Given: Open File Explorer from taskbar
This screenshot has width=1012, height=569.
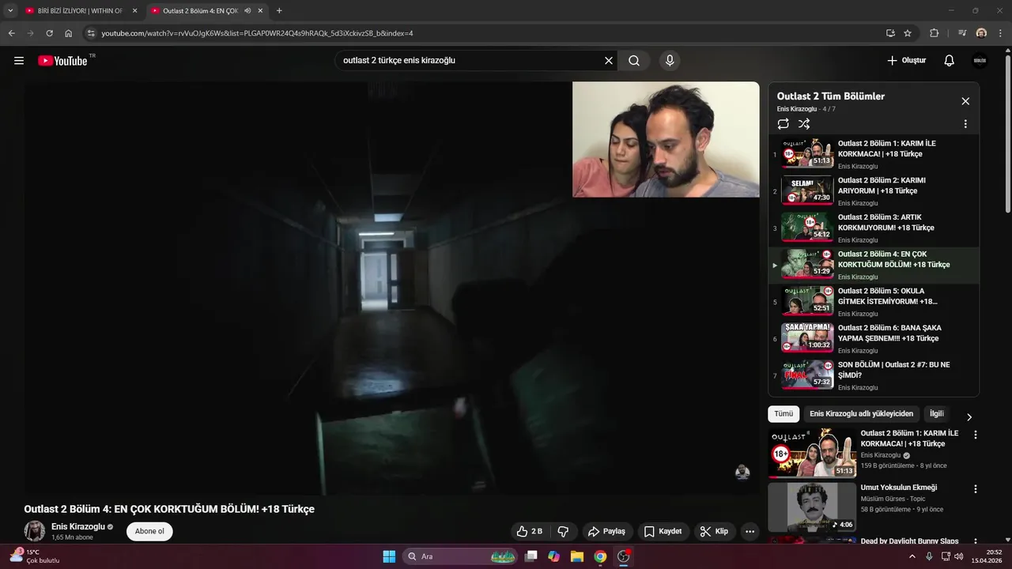Looking at the screenshot, I should tap(577, 556).
